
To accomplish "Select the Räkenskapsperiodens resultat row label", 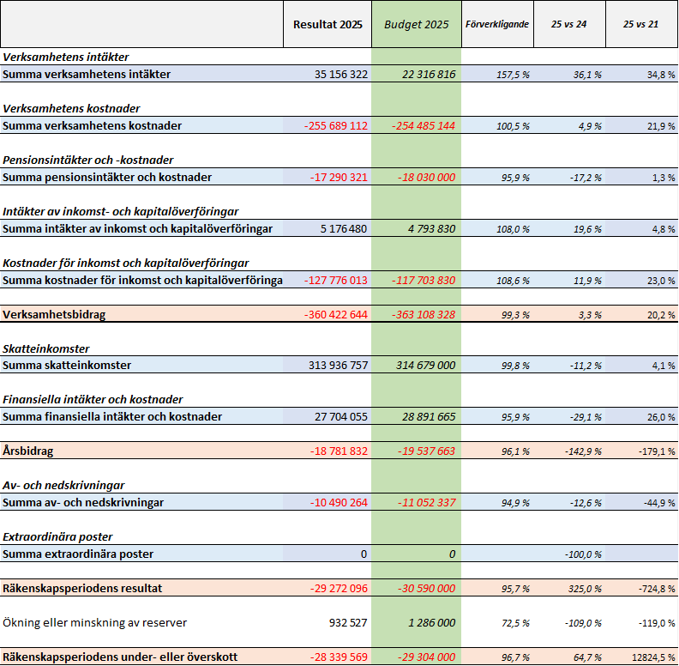I will [83, 588].
